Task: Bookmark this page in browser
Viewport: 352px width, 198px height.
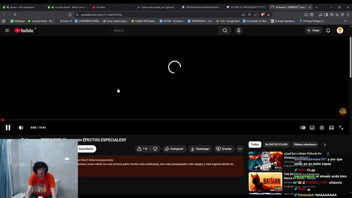Action: [70, 15]
